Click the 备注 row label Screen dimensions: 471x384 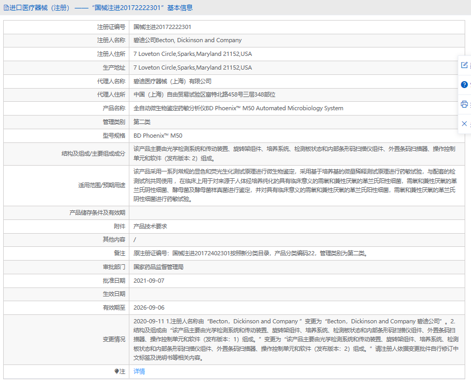[x=119, y=254]
